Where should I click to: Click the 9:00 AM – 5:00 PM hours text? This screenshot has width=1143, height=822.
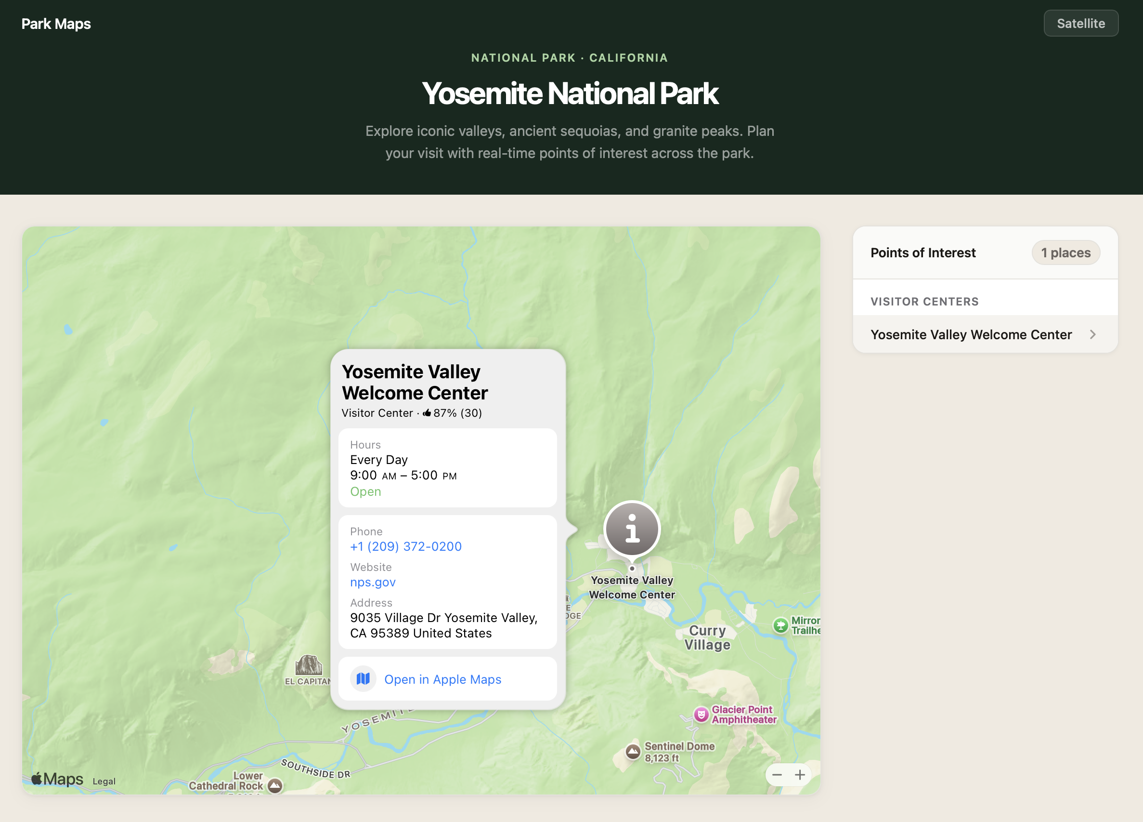tap(403, 476)
